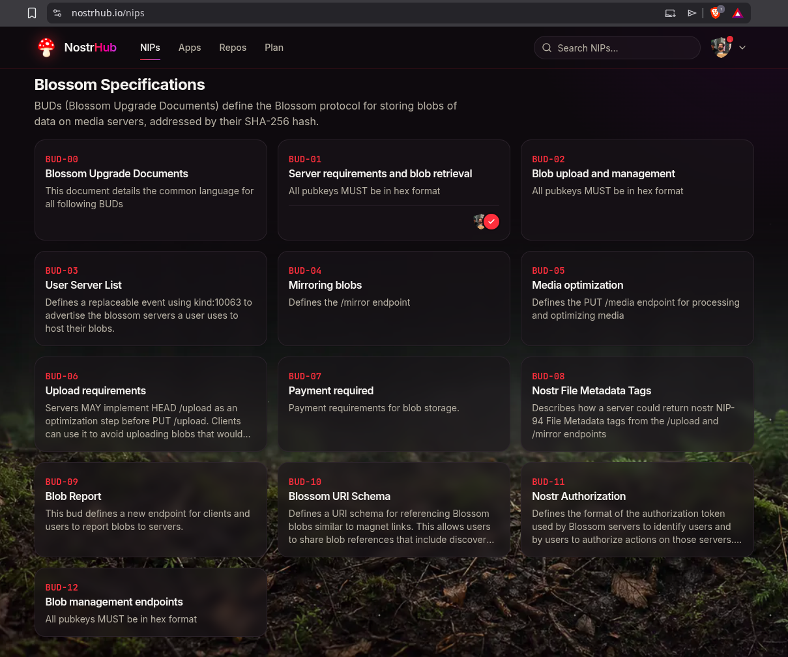Viewport: 788px width, 657px height.
Task: Open BUD-03 User Server List card
Action: pos(151,299)
